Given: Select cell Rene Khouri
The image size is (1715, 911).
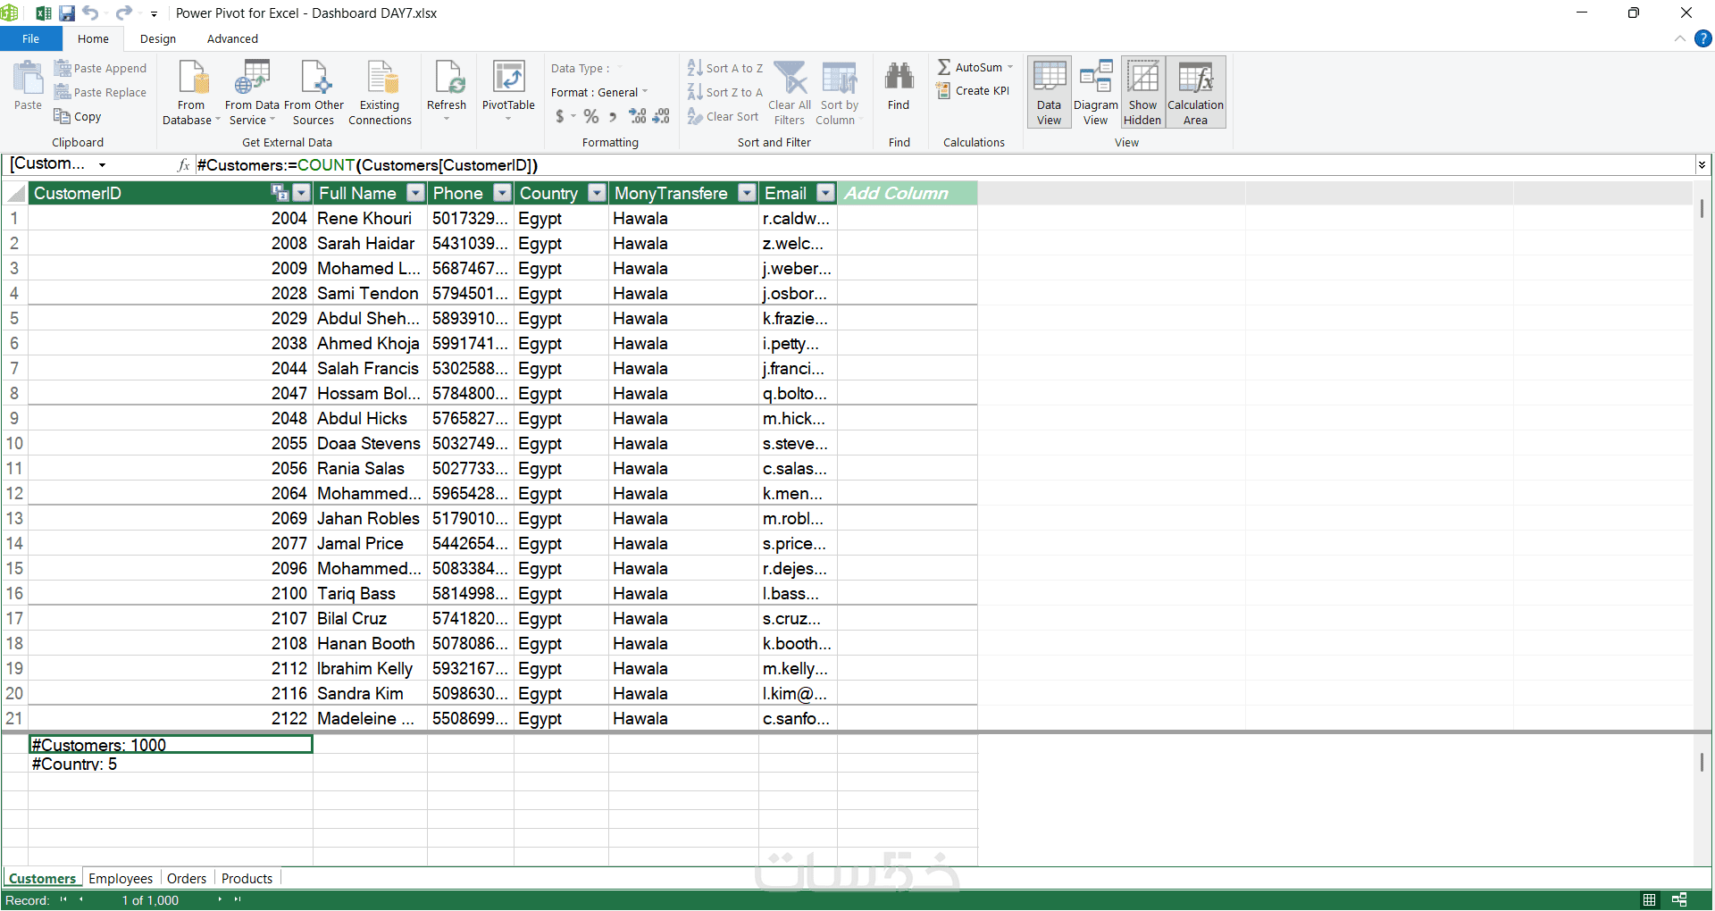Looking at the screenshot, I should (370, 218).
